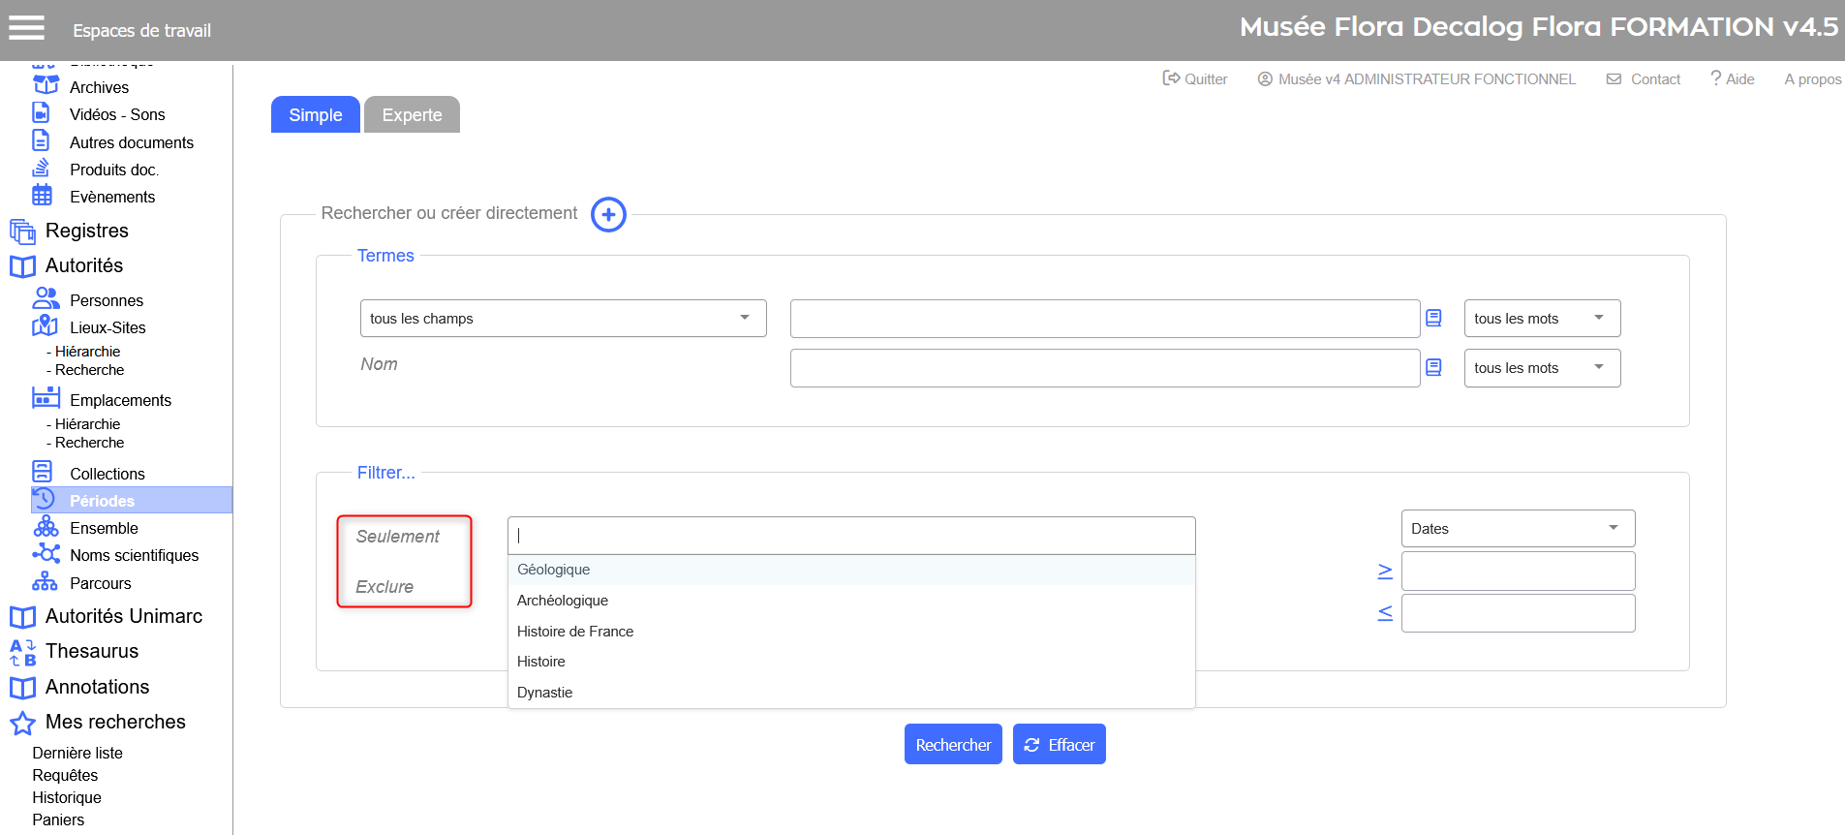Click the Emplacements icon in sidebar
Image resolution: width=1845 pixels, height=835 pixels.
coord(46,399)
